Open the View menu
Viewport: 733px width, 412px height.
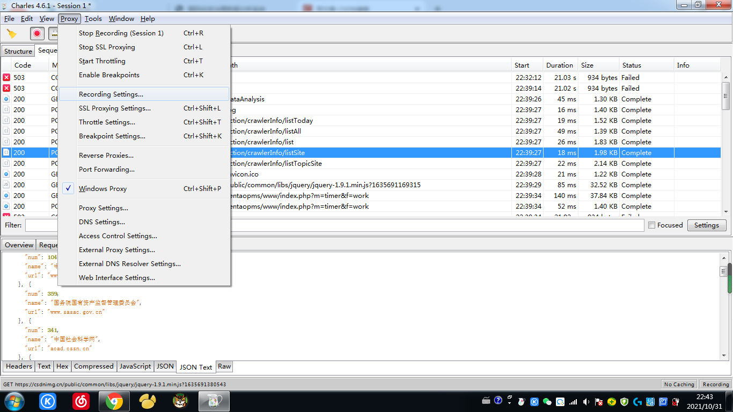(x=47, y=19)
